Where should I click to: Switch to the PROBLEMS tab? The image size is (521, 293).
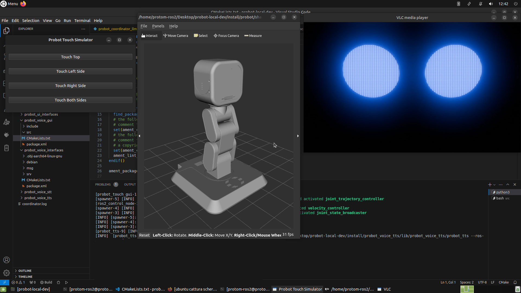coord(103,184)
